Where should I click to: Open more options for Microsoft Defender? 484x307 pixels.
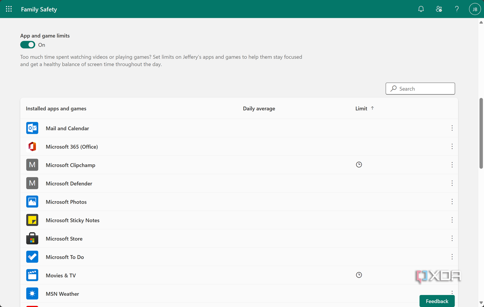[452, 183]
